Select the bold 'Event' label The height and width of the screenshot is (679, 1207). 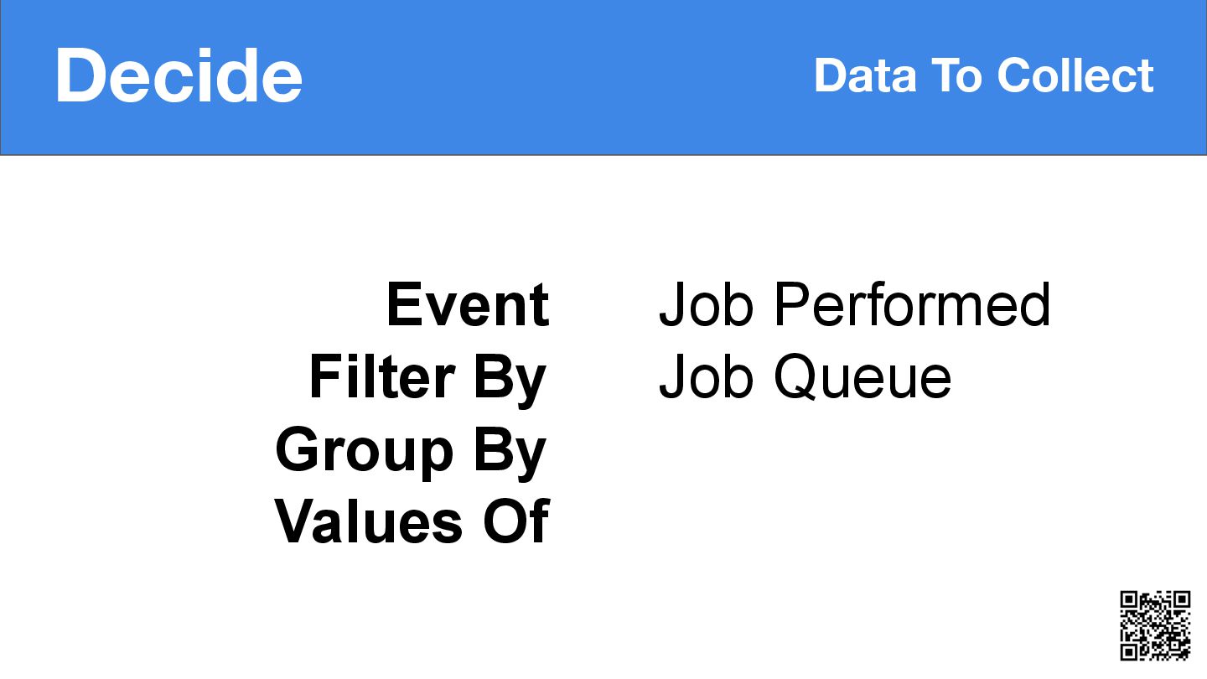[468, 303]
